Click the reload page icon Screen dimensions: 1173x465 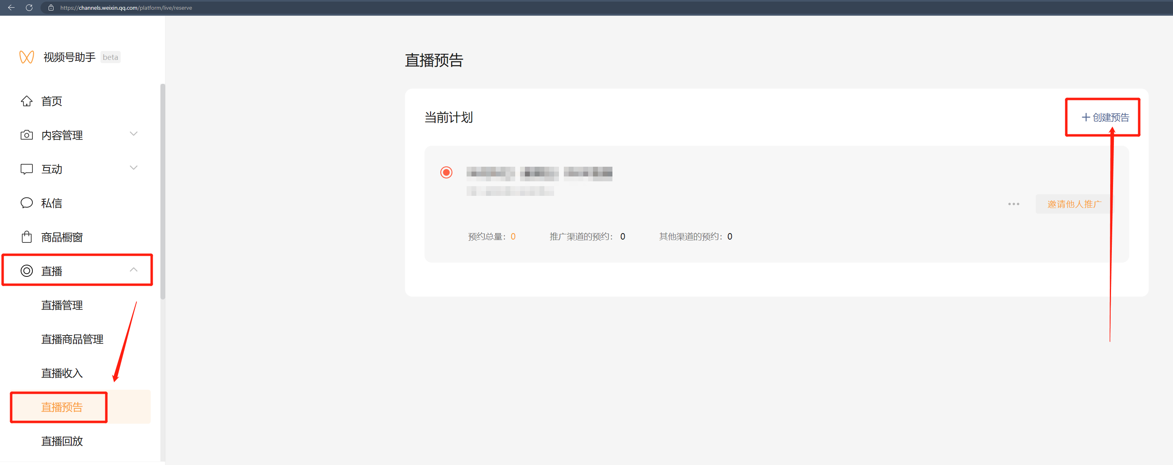point(29,7)
